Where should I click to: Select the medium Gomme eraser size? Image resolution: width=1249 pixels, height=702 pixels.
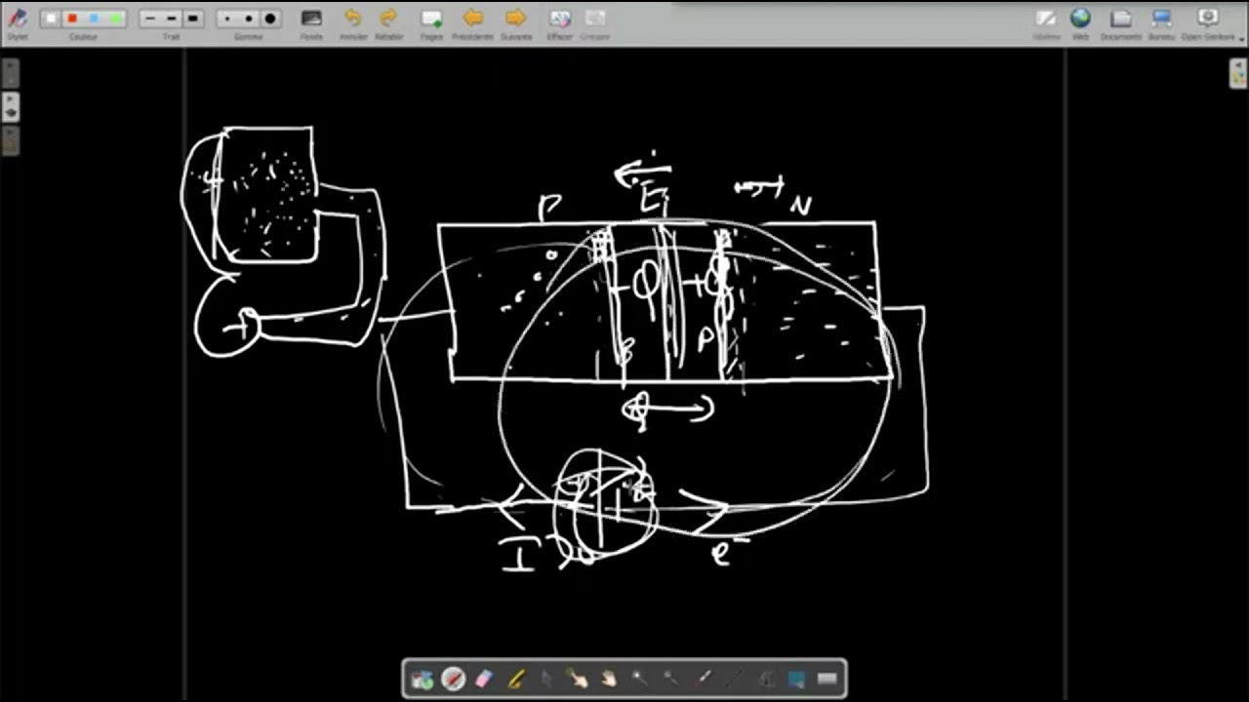(x=249, y=19)
